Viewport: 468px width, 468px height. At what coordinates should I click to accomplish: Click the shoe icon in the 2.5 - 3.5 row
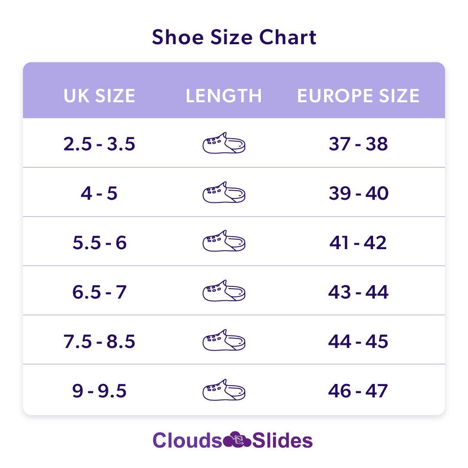pos(224,143)
